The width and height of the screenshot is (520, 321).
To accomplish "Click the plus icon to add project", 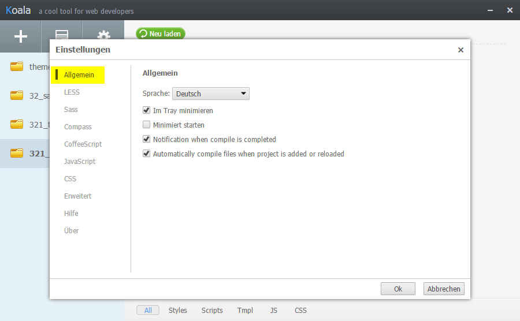I will pyautogui.click(x=21, y=36).
